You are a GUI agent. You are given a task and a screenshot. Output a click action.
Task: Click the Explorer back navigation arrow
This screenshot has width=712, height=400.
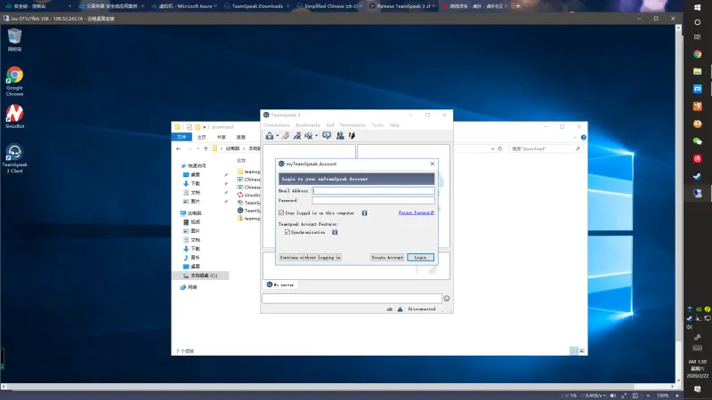[179, 148]
